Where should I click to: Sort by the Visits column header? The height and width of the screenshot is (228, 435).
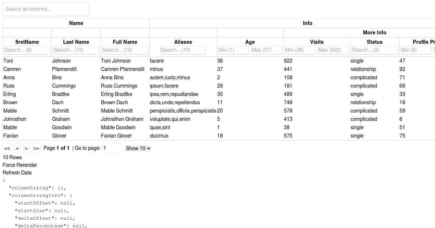click(x=317, y=42)
